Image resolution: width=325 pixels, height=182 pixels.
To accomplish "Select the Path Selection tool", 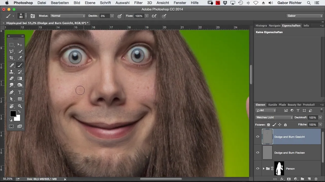I will point(11,99).
